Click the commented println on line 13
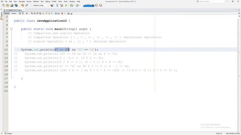The image size is (241, 135). (74, 62)
